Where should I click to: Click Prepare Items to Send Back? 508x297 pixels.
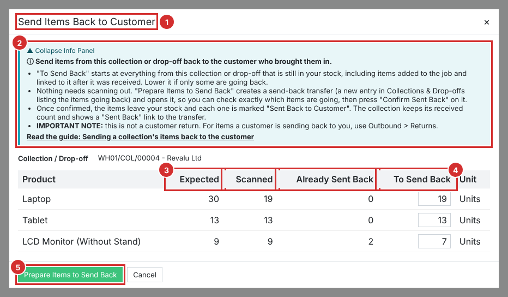(x=70, y=275)
